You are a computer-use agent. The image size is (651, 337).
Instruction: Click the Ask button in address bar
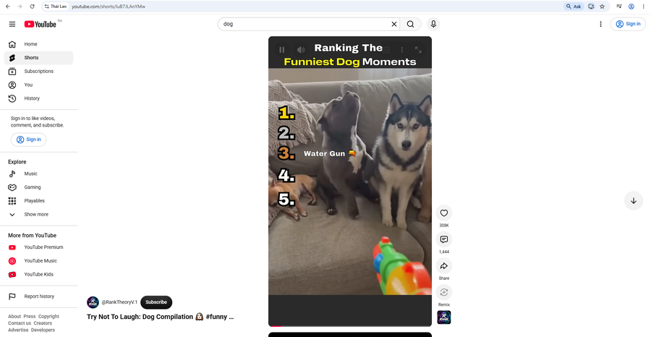[574, 7]
